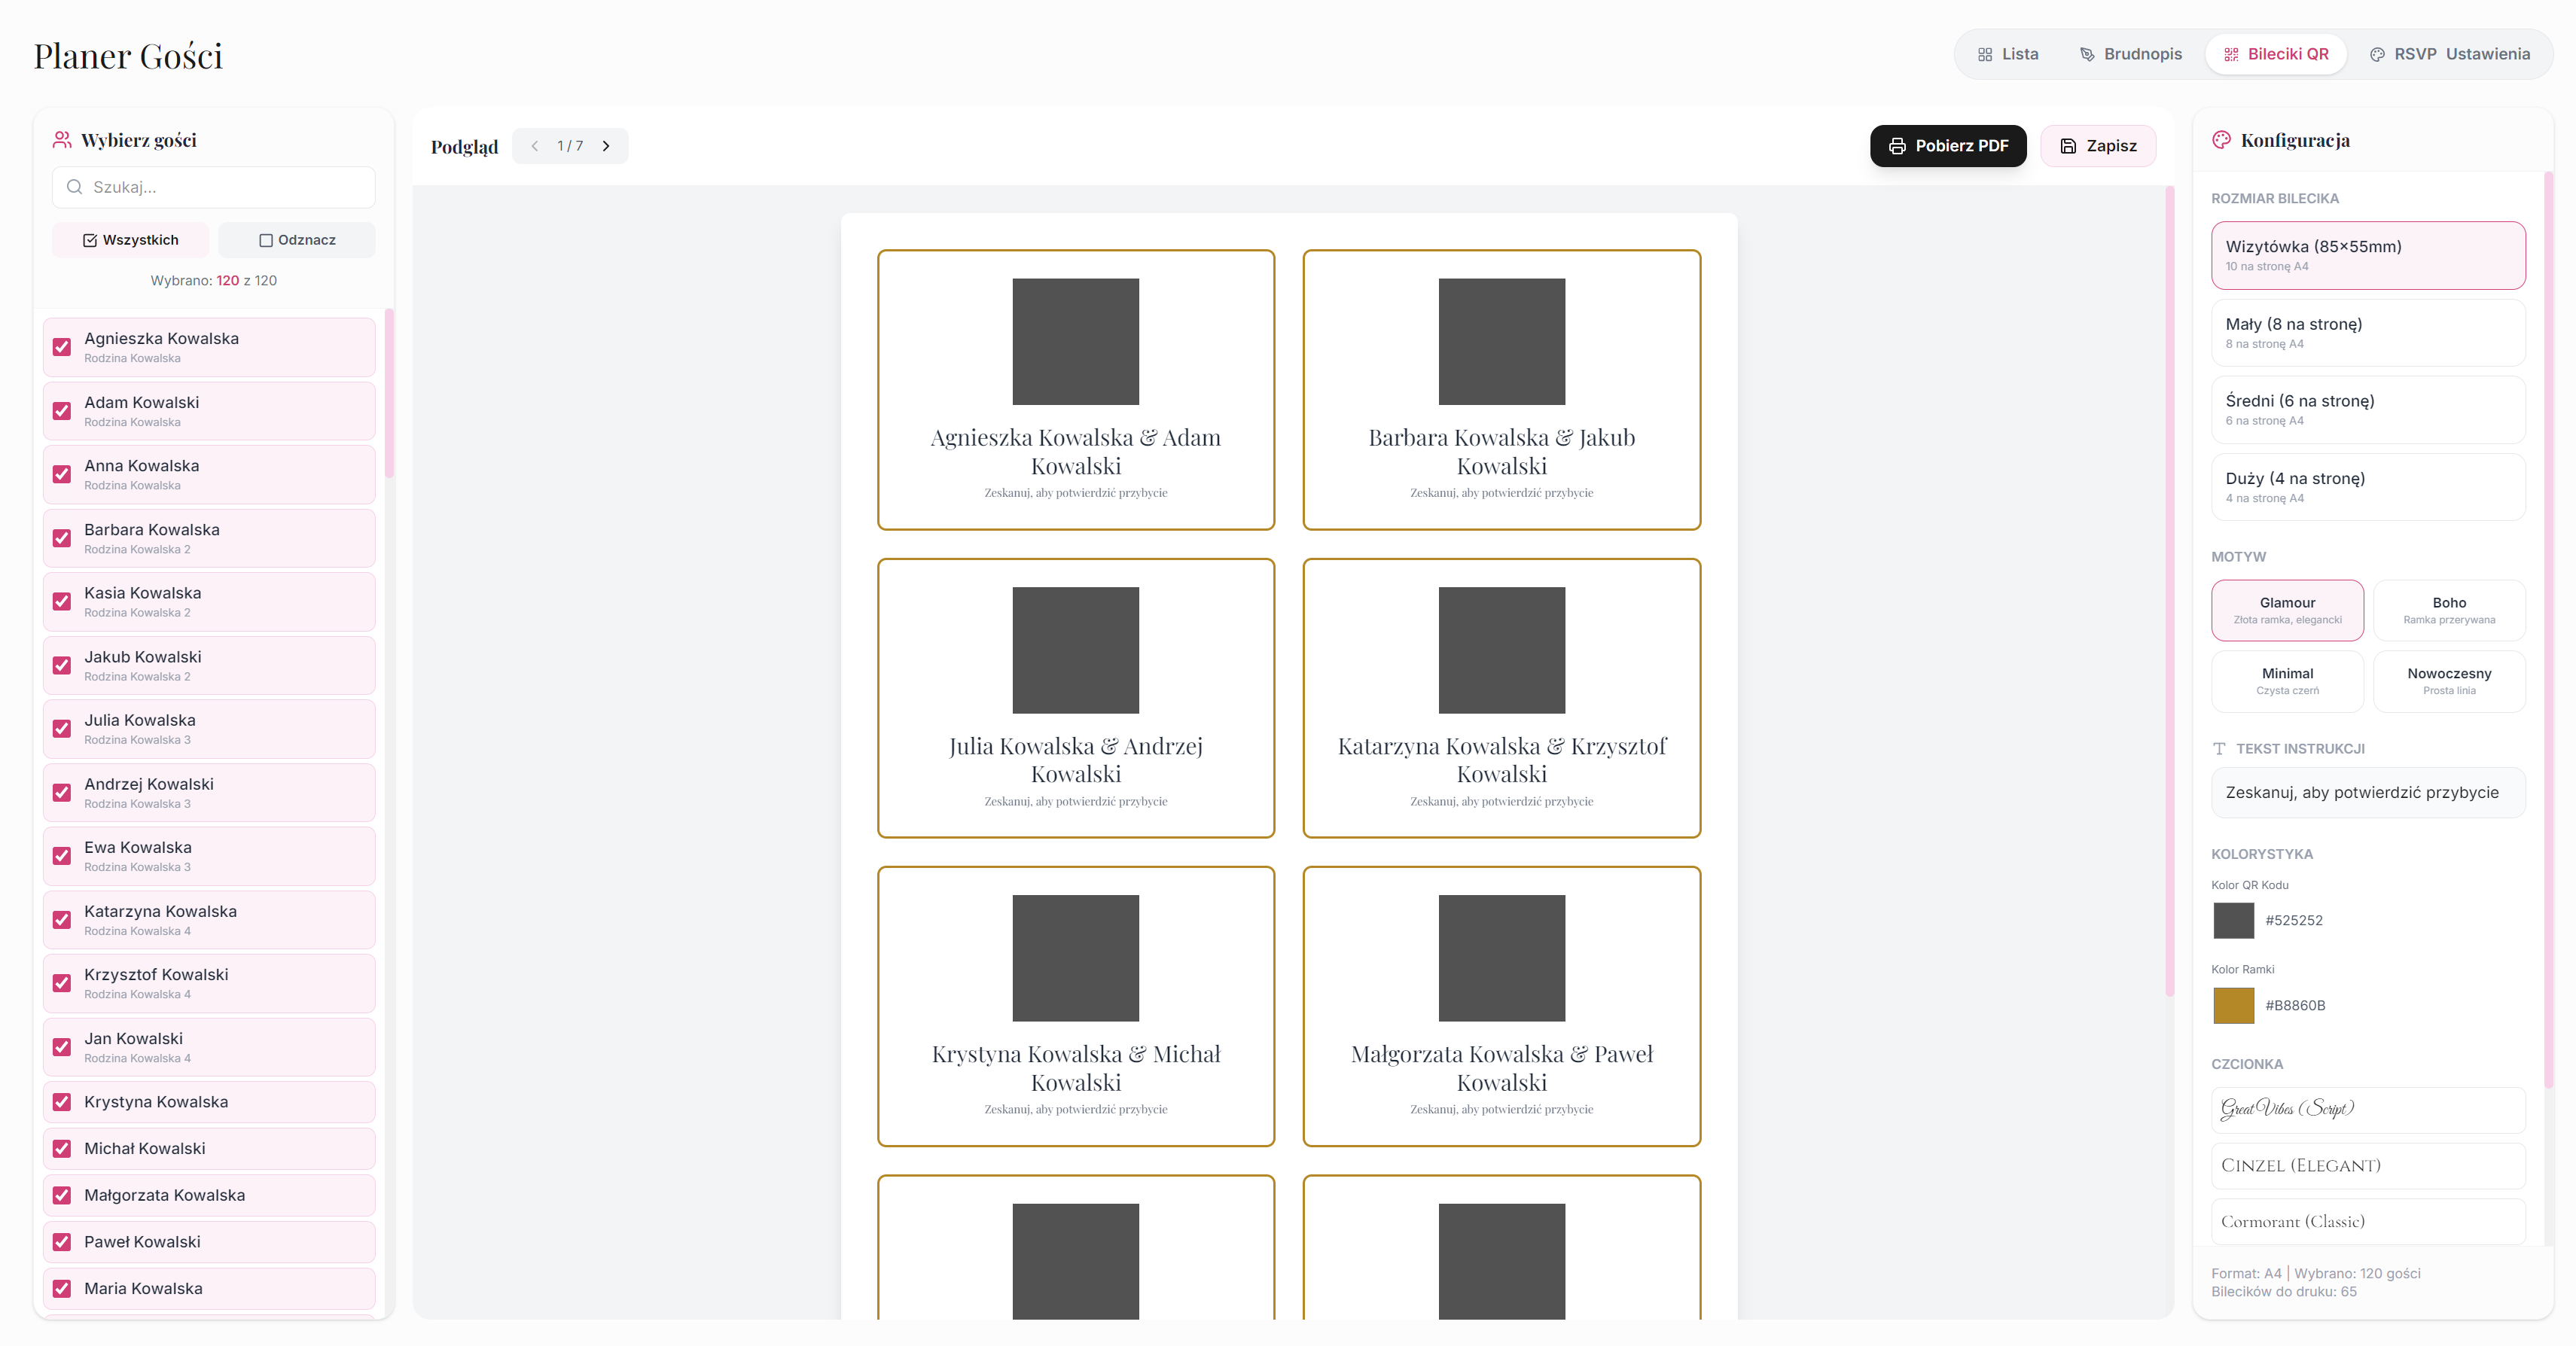Viewport: 2576px width, 1346px height.
Task: Go to previous preview page arrow
Action: click(535, 146)
